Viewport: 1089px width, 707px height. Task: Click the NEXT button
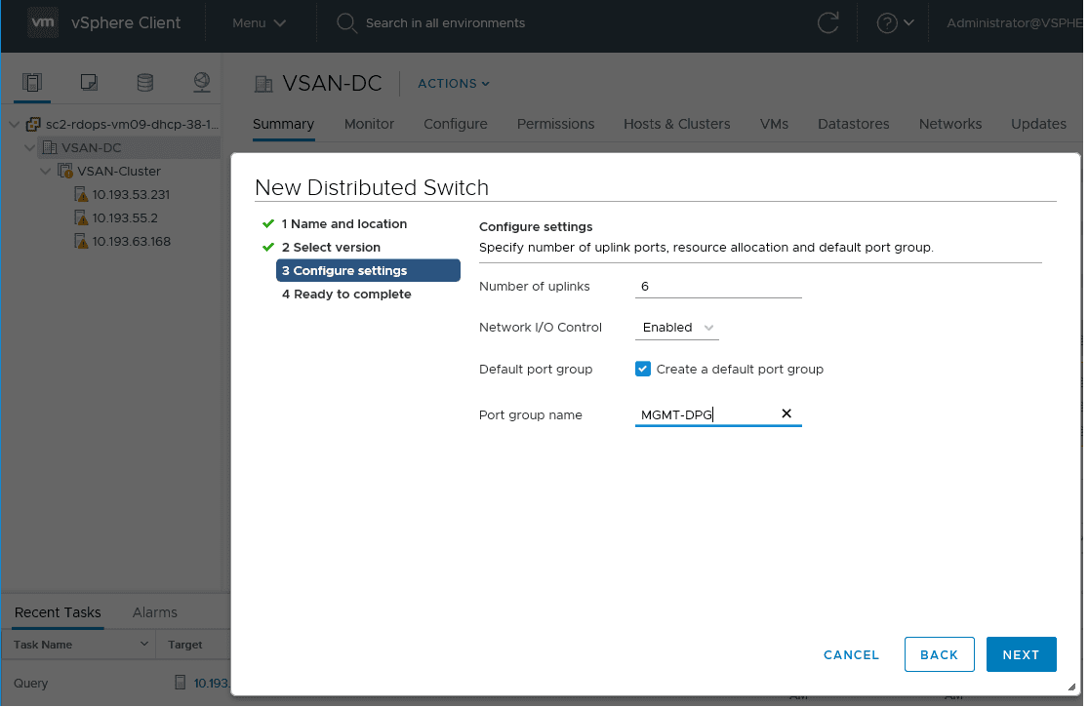(x=1021, y=655)
